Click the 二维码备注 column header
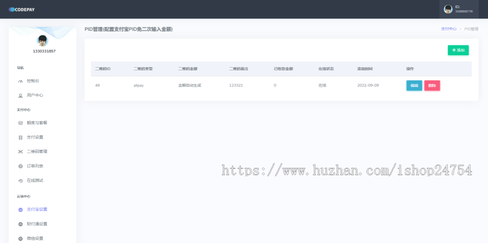The image size is (488, 243). (239, 69)
